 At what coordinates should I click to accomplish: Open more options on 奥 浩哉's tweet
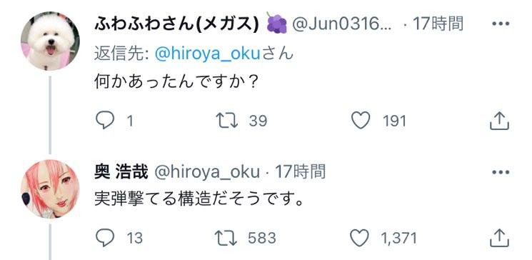click(501, 172)
